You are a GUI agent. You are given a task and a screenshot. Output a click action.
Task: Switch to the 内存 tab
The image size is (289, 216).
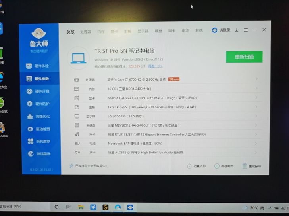click(101, 32)
